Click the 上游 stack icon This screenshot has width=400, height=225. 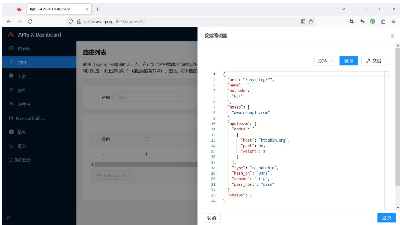[11, 76]
